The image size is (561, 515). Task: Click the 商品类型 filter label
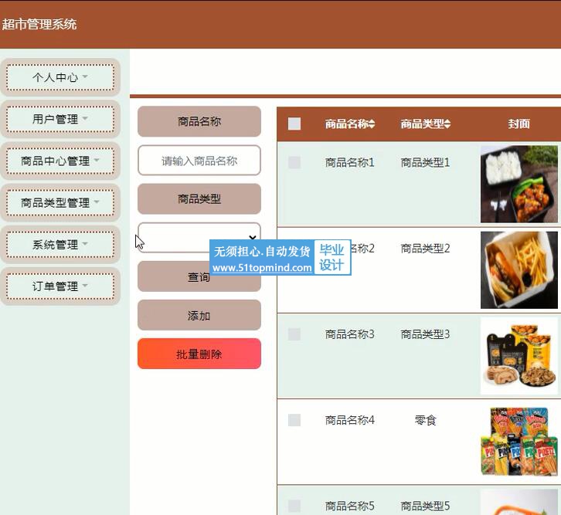(199, 198)
